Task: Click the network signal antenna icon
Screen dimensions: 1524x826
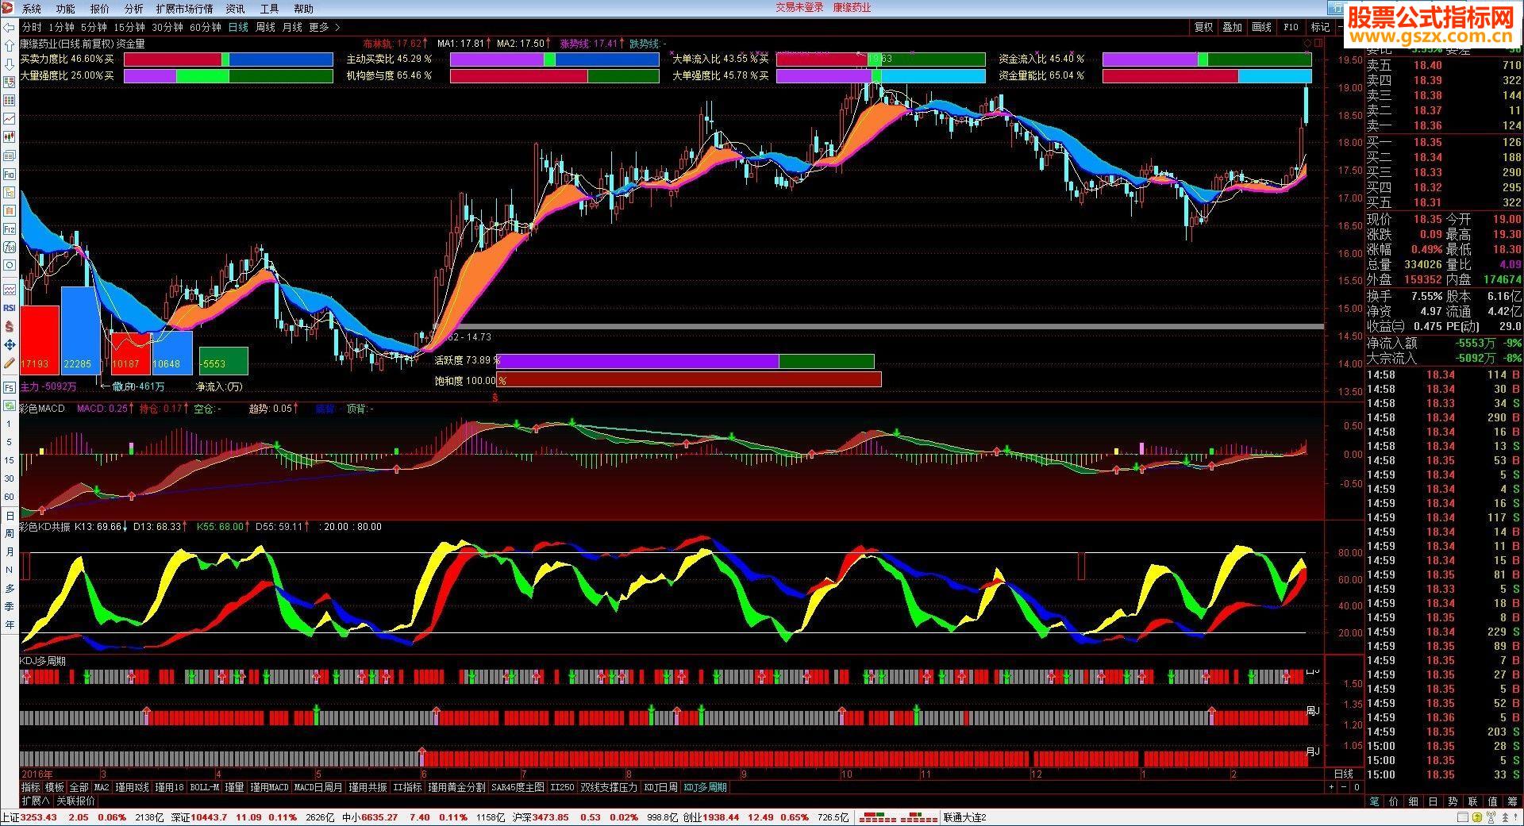Action: click(1490, 817)
